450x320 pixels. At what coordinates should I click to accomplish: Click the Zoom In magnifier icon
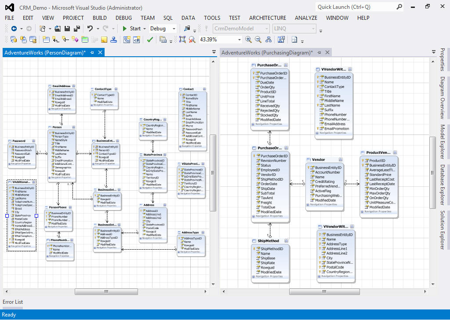pyautogui.click(x=248, y=40)
